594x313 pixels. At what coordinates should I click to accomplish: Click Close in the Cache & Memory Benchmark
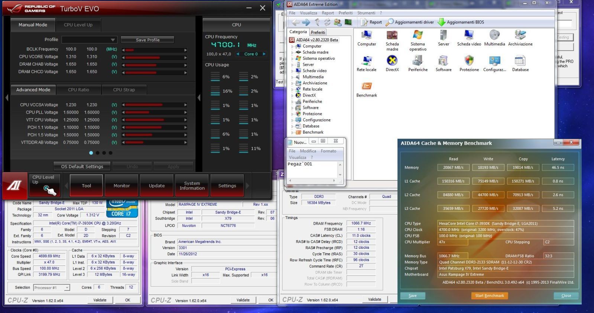coord(566,296)
